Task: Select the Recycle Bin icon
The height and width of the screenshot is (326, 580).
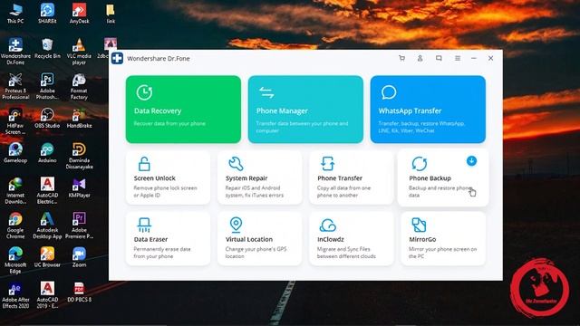Action: [x=47, y=48]
